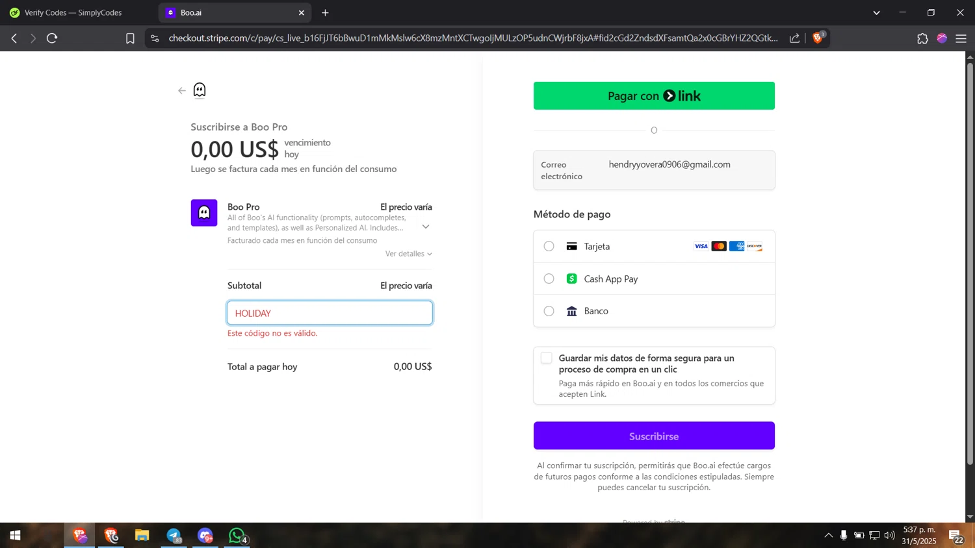Show hidden system tray icons
Viewport: 975px width, 548px height.
828,536
